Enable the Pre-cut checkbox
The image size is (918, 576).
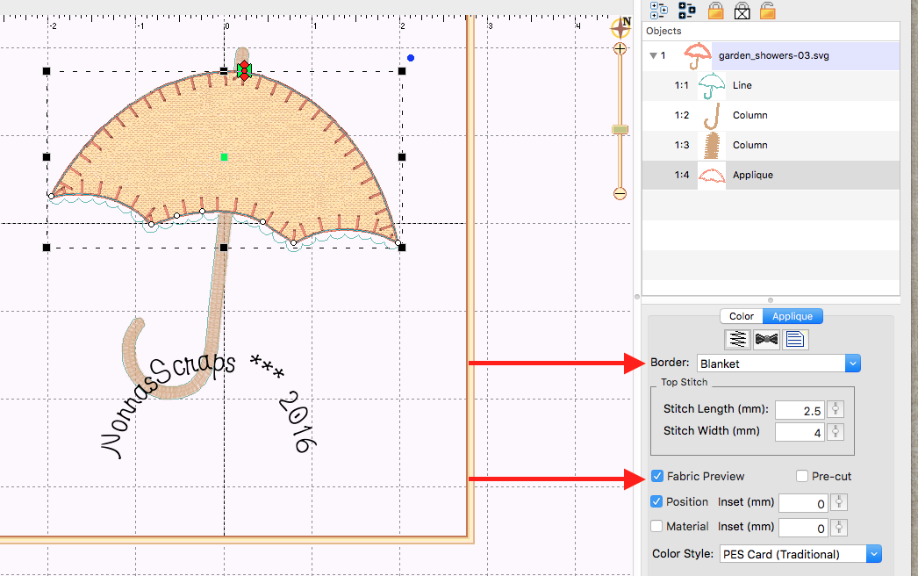pos(801,476)
